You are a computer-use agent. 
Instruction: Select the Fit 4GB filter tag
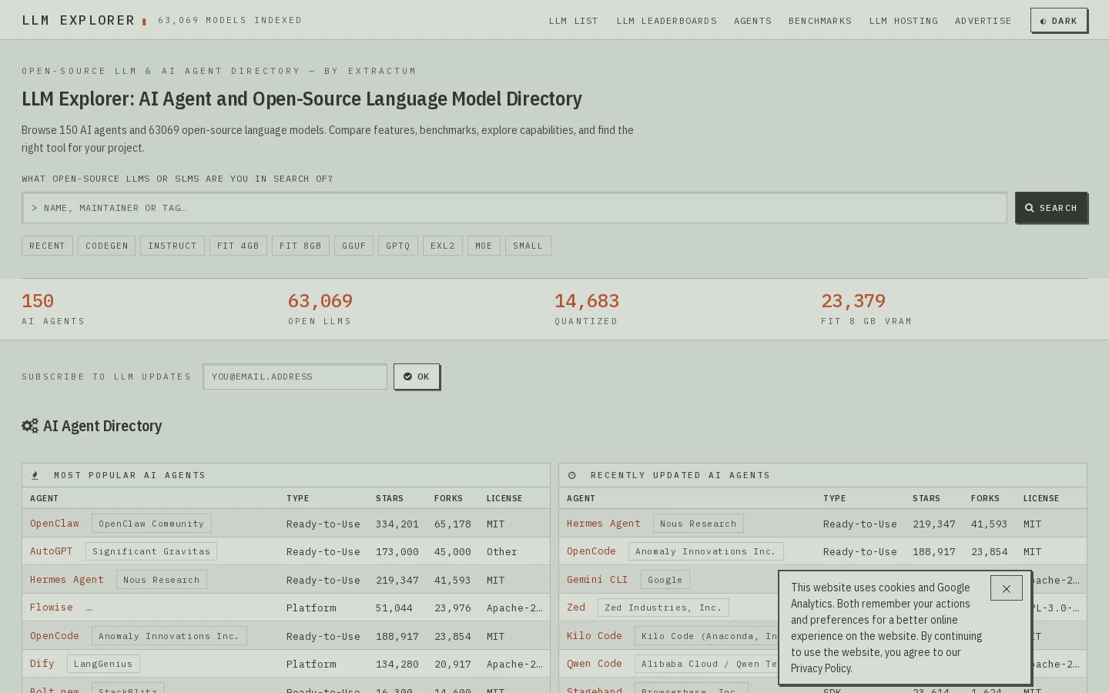(x=238, y=246)
